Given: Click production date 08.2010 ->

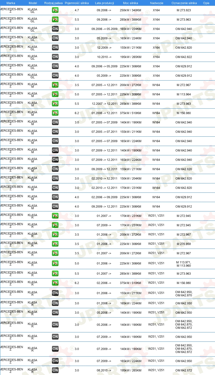Looking at the screenshot, I should point(104,370).
